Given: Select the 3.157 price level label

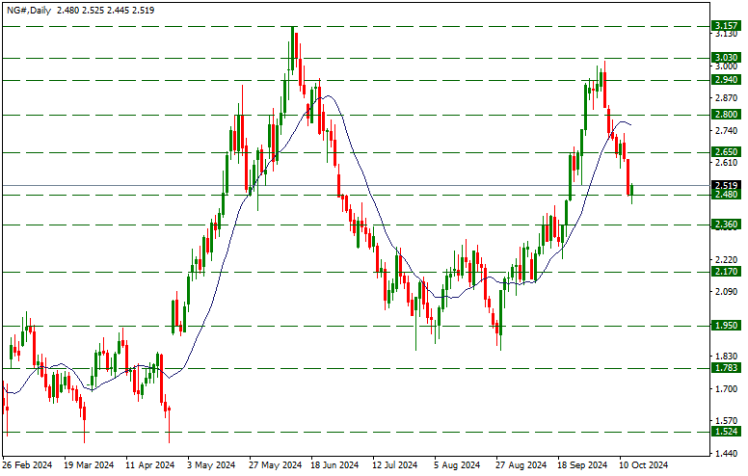Looking at the screenshot, I should click(x=726, y=25).
